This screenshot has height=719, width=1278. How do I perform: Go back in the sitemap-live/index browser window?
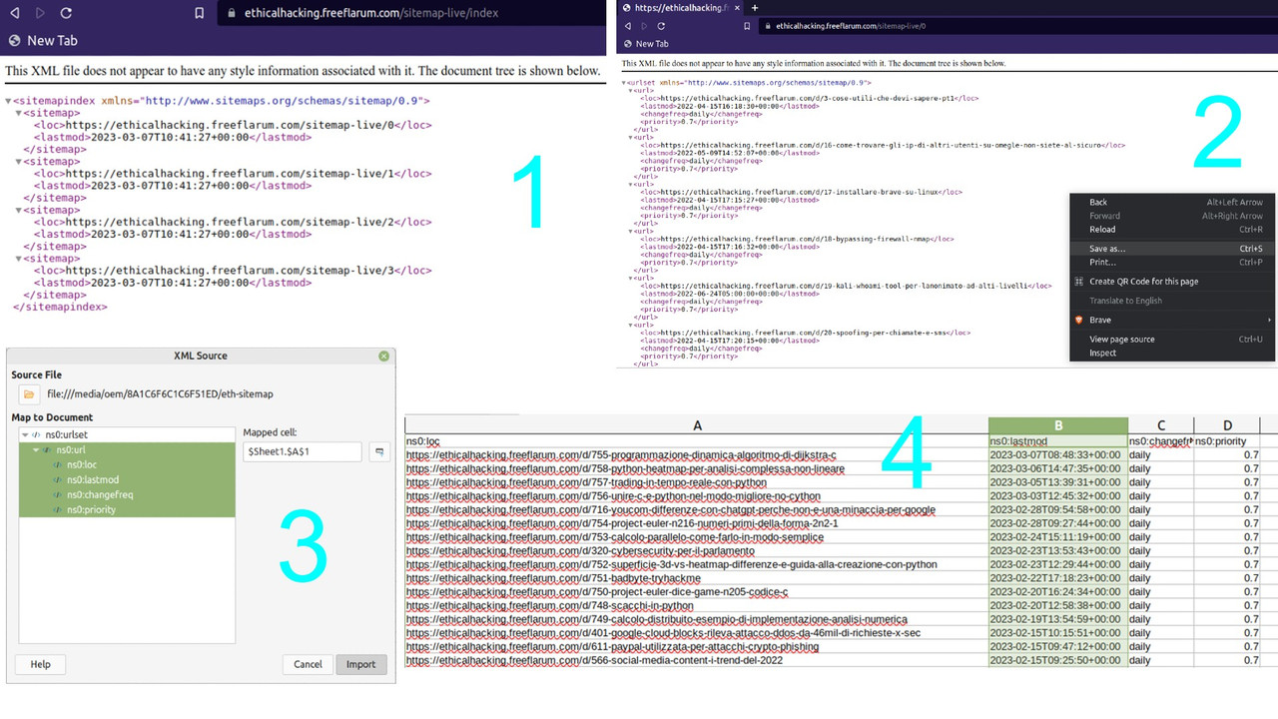(x=14, y=13)
